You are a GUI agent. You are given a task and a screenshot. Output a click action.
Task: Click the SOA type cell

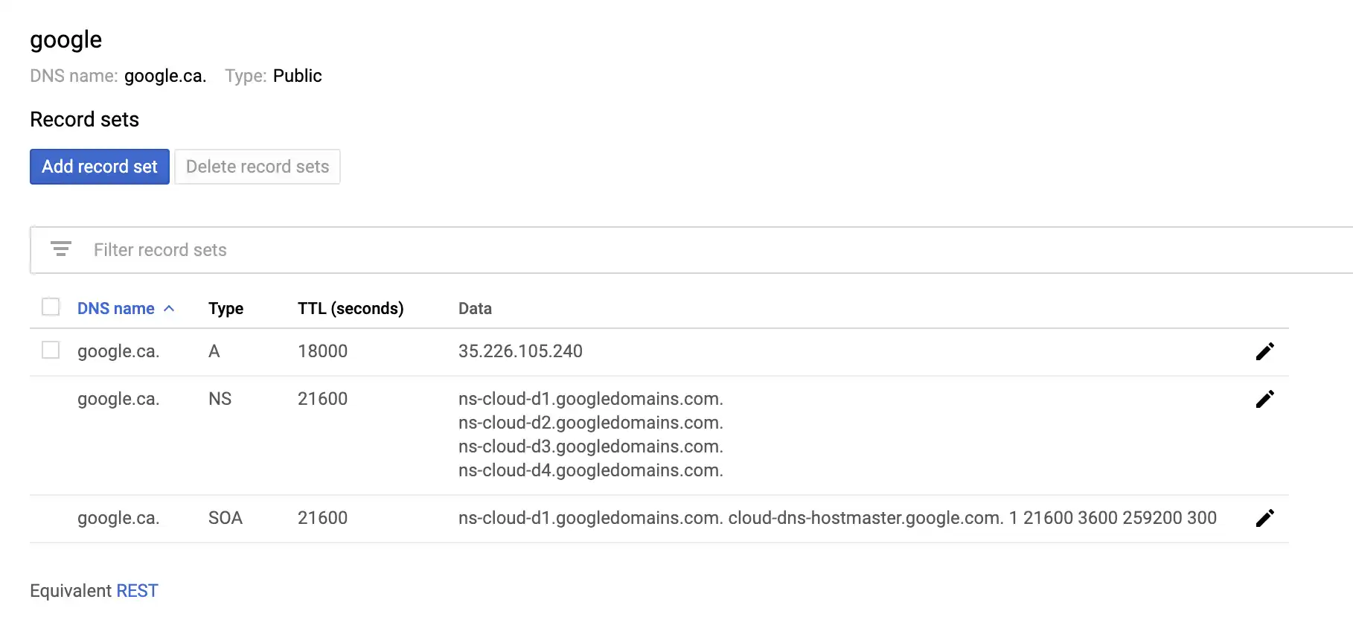(x=225, y=518)
